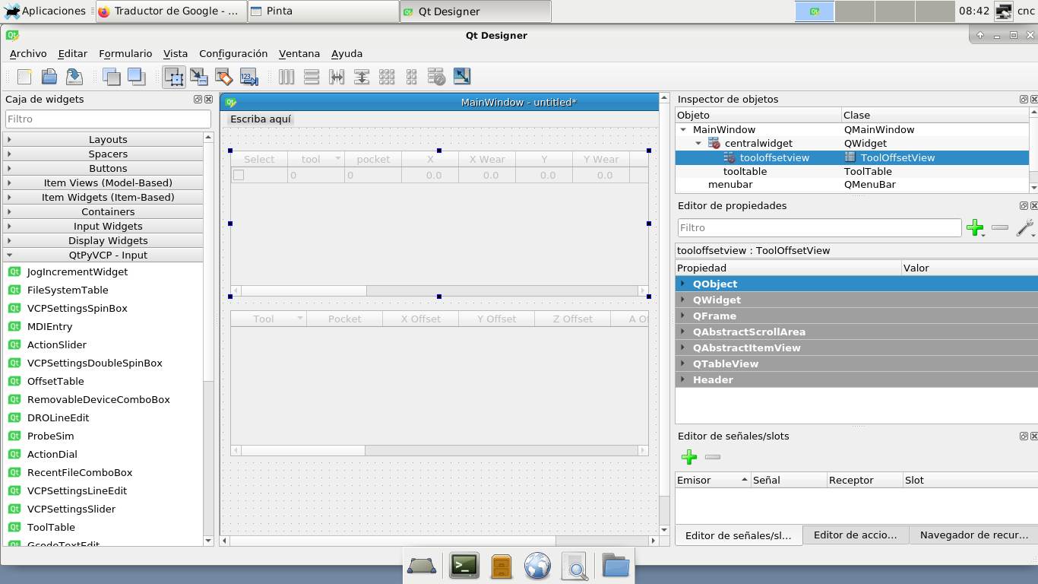Switch to Traductor de Google taskbar window
The image size is (1038, 584).
171,11
